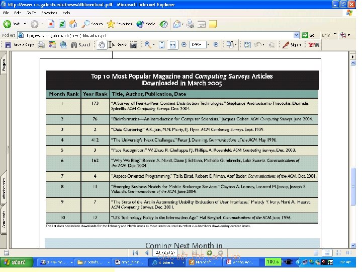The height and width of the screenshot is (272, 362).
Task: Open the Mail envelope button
Action: click(x=177, y=24)
